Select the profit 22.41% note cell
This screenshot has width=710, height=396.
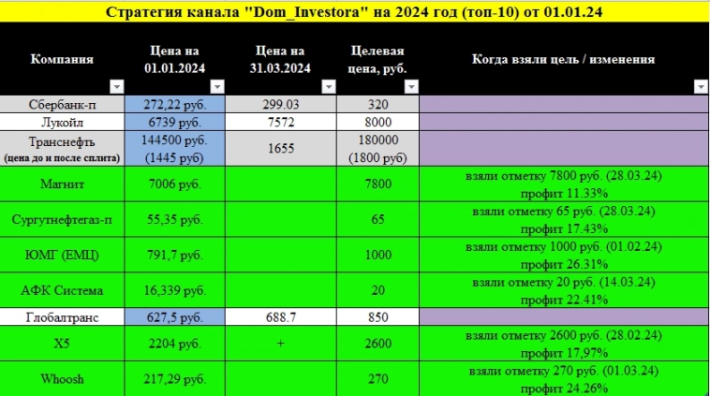click(x=564, y=290)
